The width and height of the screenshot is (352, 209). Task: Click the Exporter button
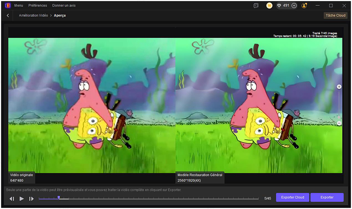point(327,198)
